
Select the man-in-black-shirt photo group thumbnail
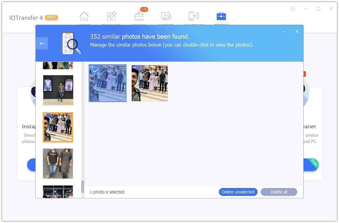coord(58,164)
